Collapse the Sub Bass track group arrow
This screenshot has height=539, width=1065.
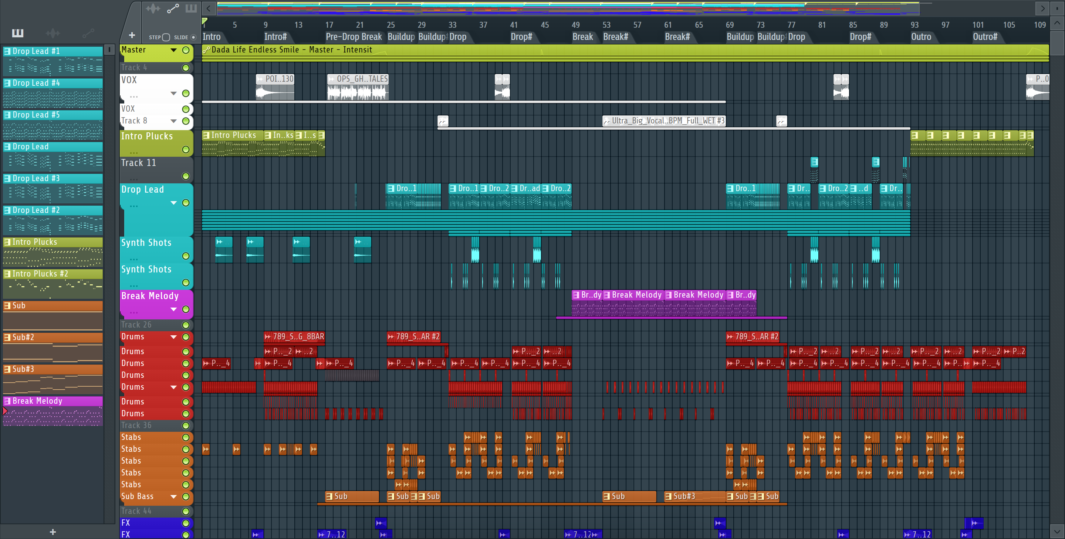tap(174, 497)
